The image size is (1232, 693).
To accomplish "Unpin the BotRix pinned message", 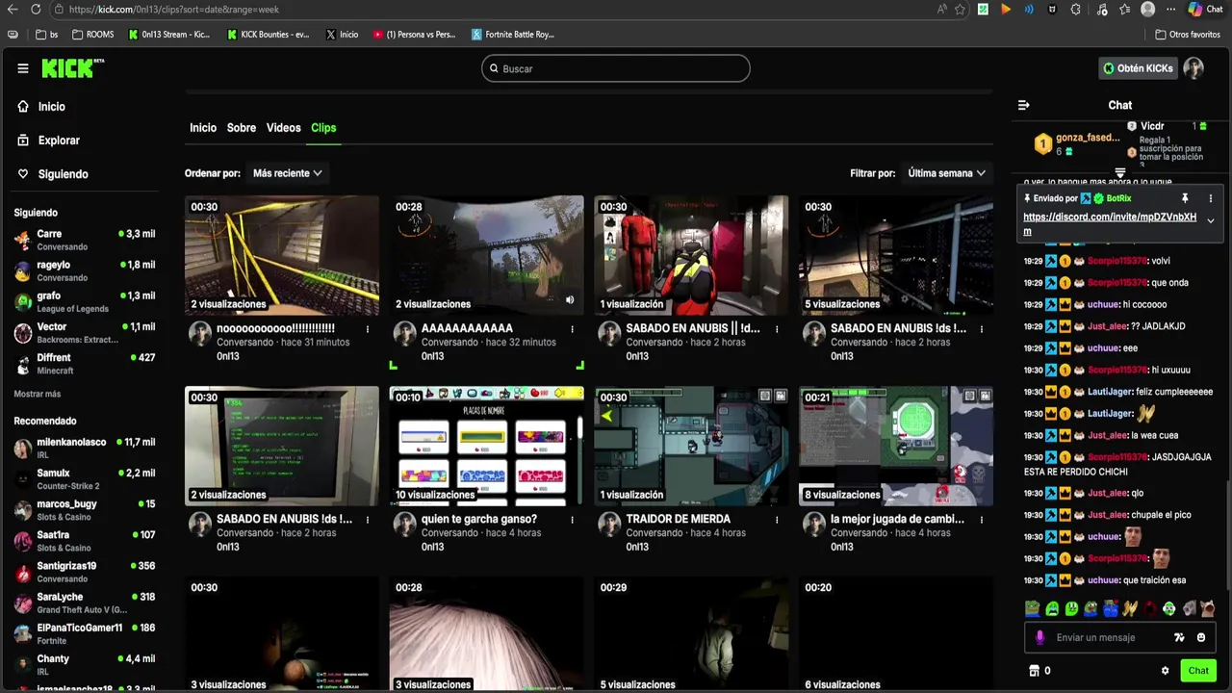I will click(1185, 198).
